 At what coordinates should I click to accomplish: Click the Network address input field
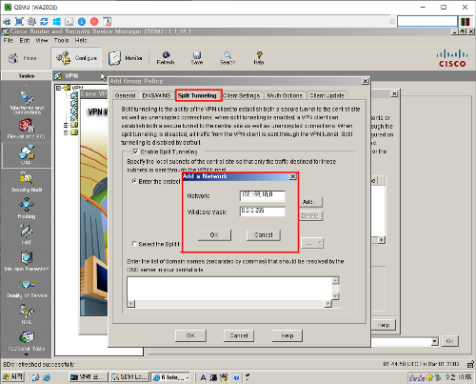(x=263, y=195)
